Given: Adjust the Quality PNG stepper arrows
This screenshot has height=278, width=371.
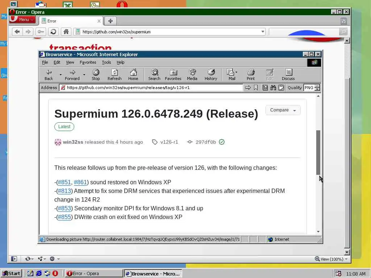Looking at the screenshot, I should tap(317, 88).
